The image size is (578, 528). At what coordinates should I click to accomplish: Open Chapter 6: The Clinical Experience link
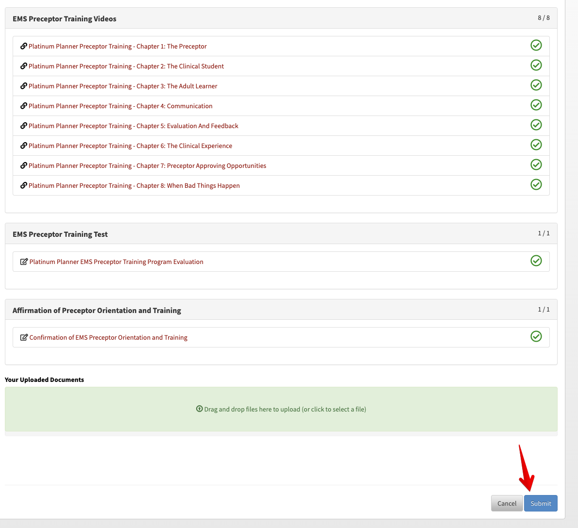[131, 146]
